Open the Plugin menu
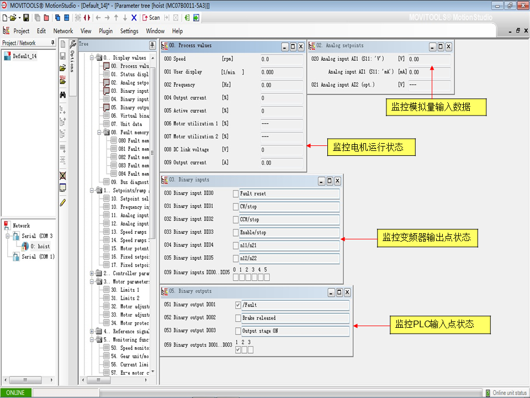The height and width of the screenshot is (398, 530). tap(105, 31)
